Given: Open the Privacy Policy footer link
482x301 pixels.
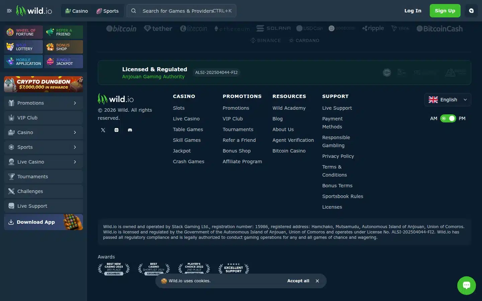Looking at the screenshot, I should point(338,156).
